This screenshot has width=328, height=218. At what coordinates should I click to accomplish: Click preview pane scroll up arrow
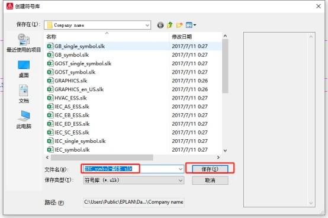click(x=311, y=37)
